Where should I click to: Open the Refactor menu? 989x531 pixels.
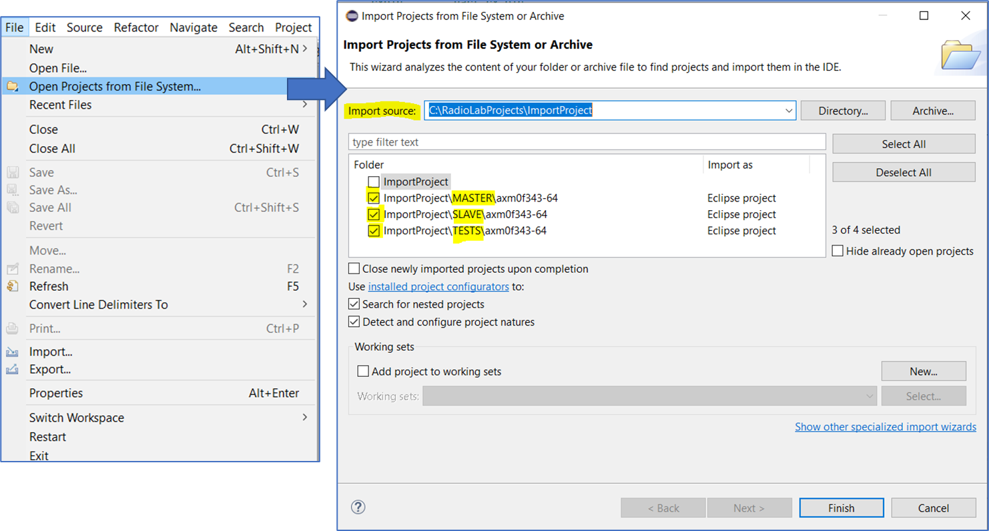point(136,27)
